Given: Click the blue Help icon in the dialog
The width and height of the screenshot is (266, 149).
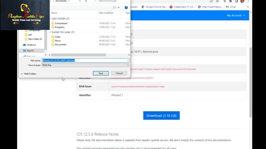Looking at the screenshot, I should (x=126, y=7).
